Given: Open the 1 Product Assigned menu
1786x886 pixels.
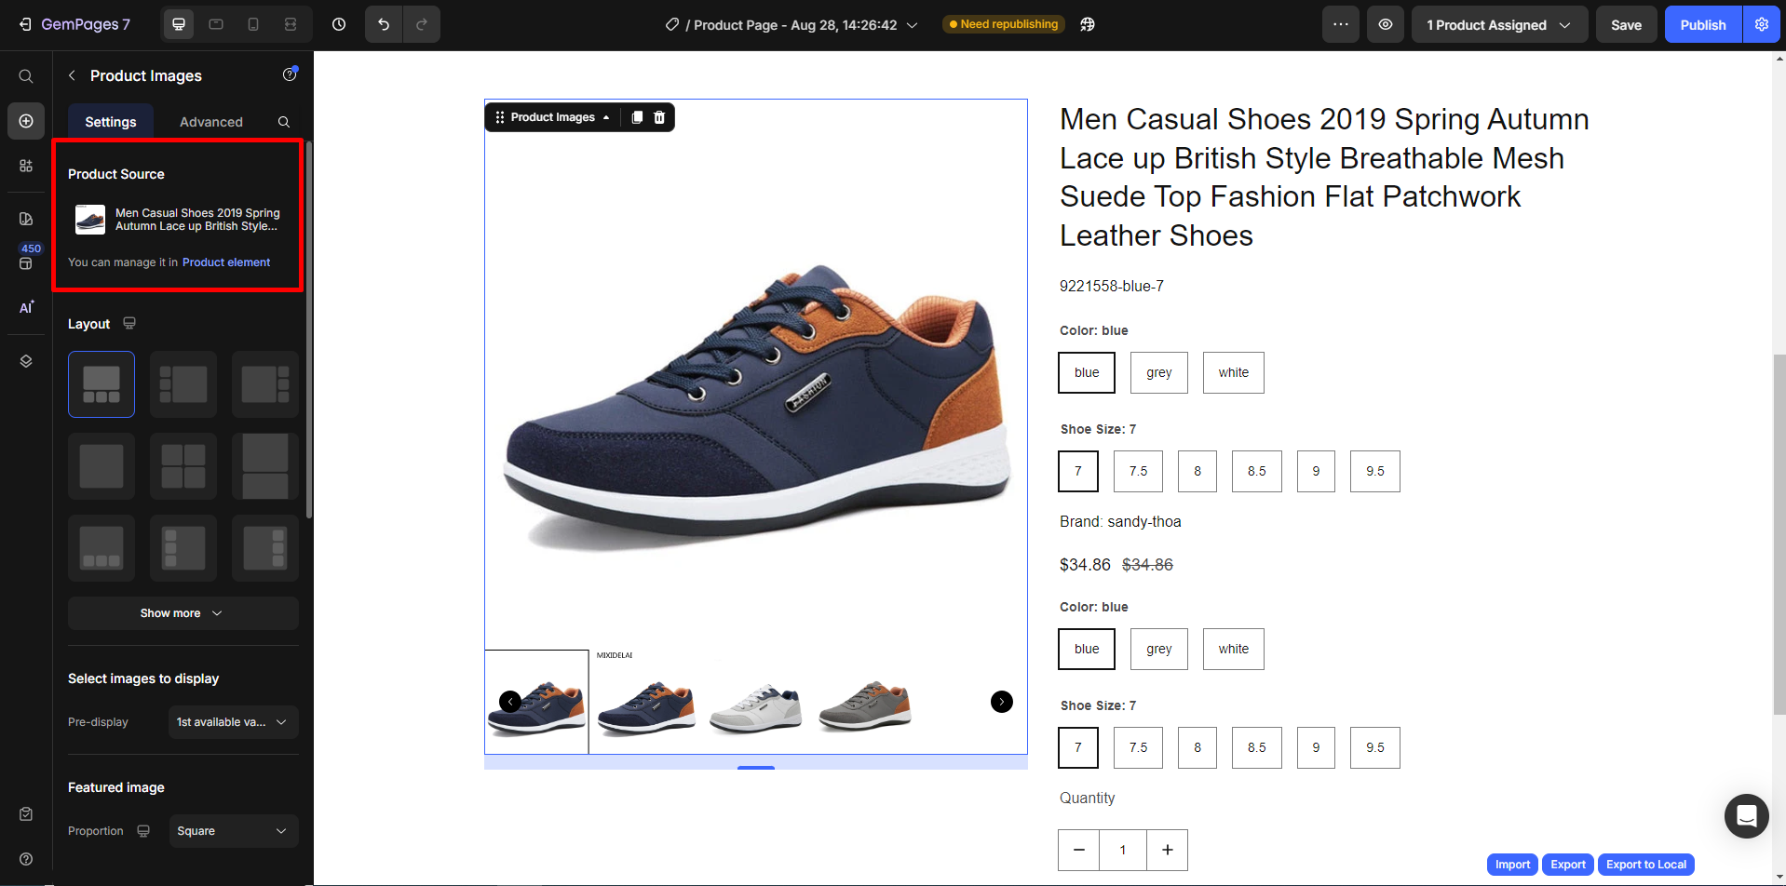Looking at the screenshot, I should pos(1498,25).
